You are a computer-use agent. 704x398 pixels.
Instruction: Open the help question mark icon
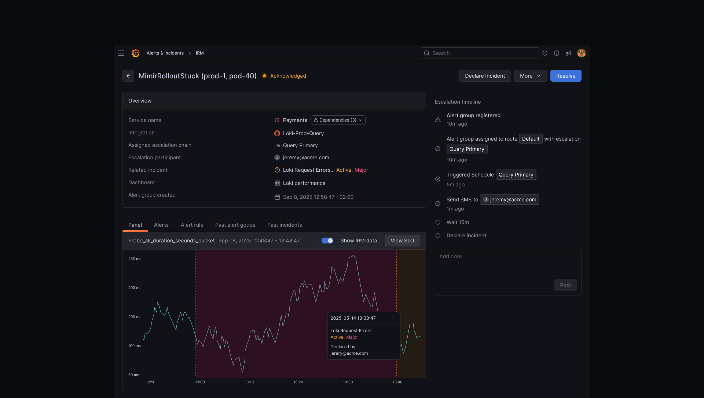557,53
